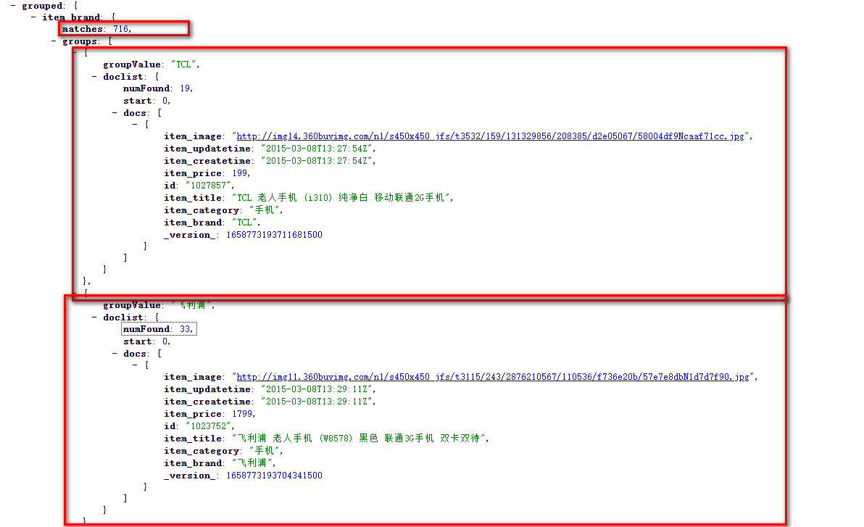Image resolution: width=864 pixels, height=527 pixels.
Task: Collapse the docs array in the TCL group
Action: coord(115,113)
